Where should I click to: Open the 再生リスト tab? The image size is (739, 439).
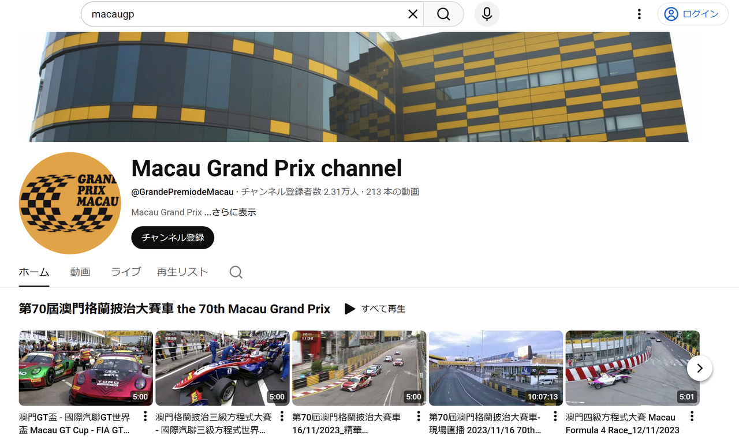[x=182, y=272]
